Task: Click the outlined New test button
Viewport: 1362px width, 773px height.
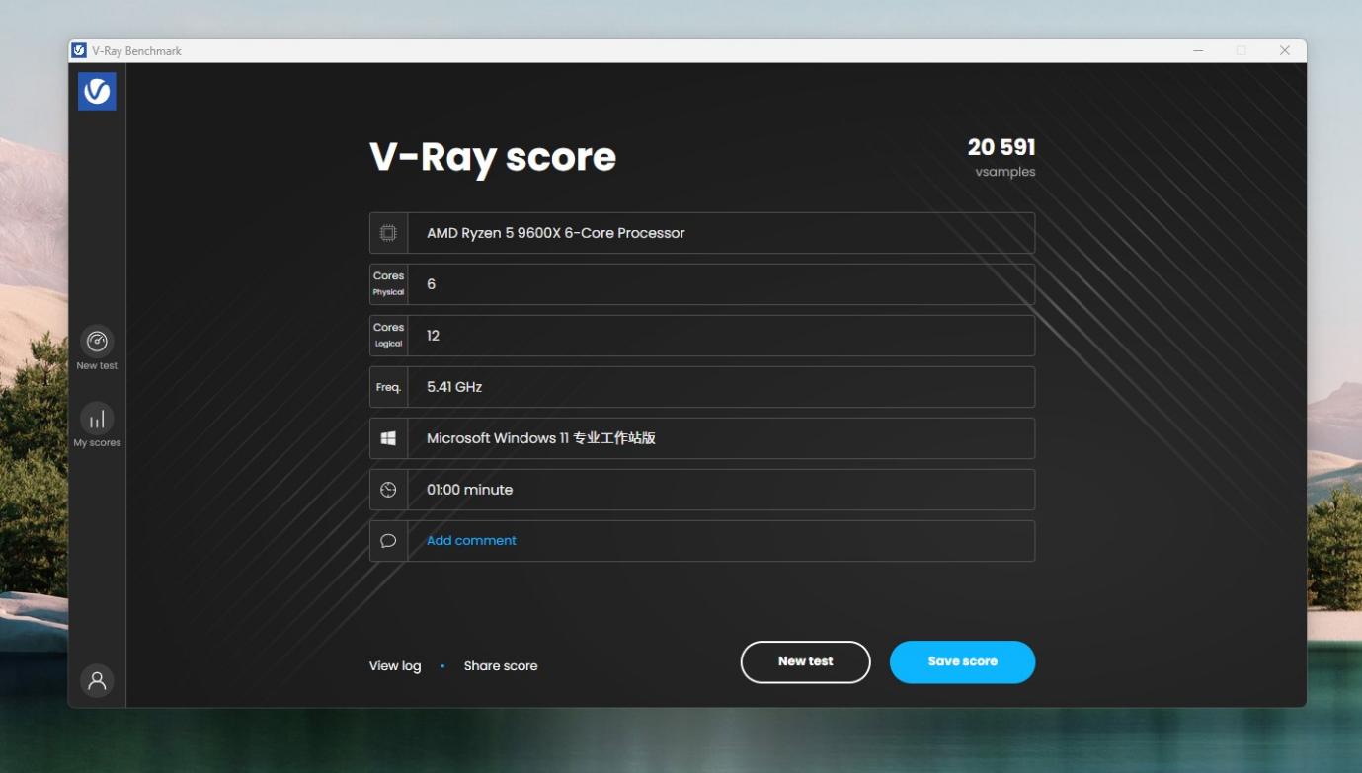Action: 805,662
